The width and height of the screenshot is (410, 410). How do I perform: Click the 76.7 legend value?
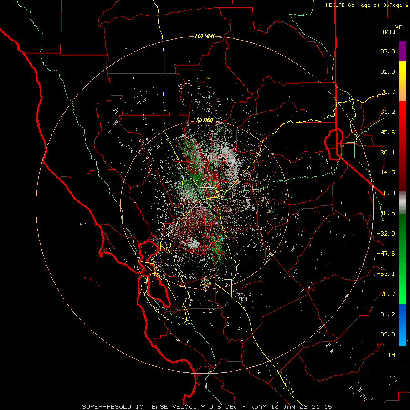pyautogui.click(x=388, y=92)
